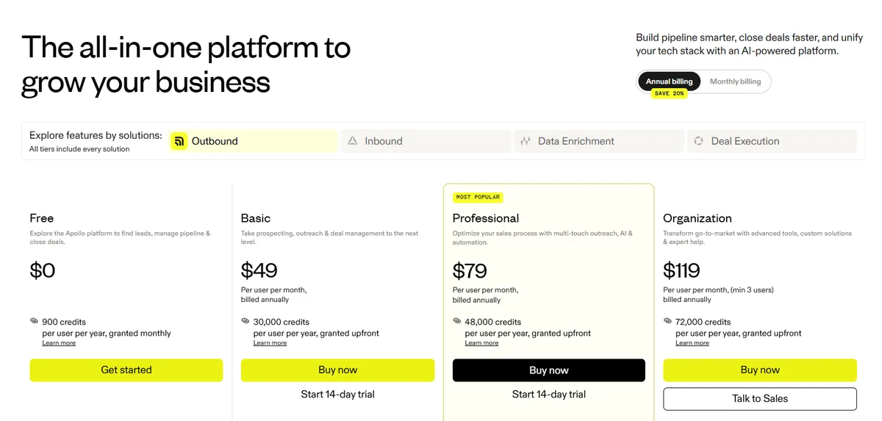Select the Inbound solutions tab
Image resolution: width=882 pixels, height=421 pixels.
click(426, 141)
